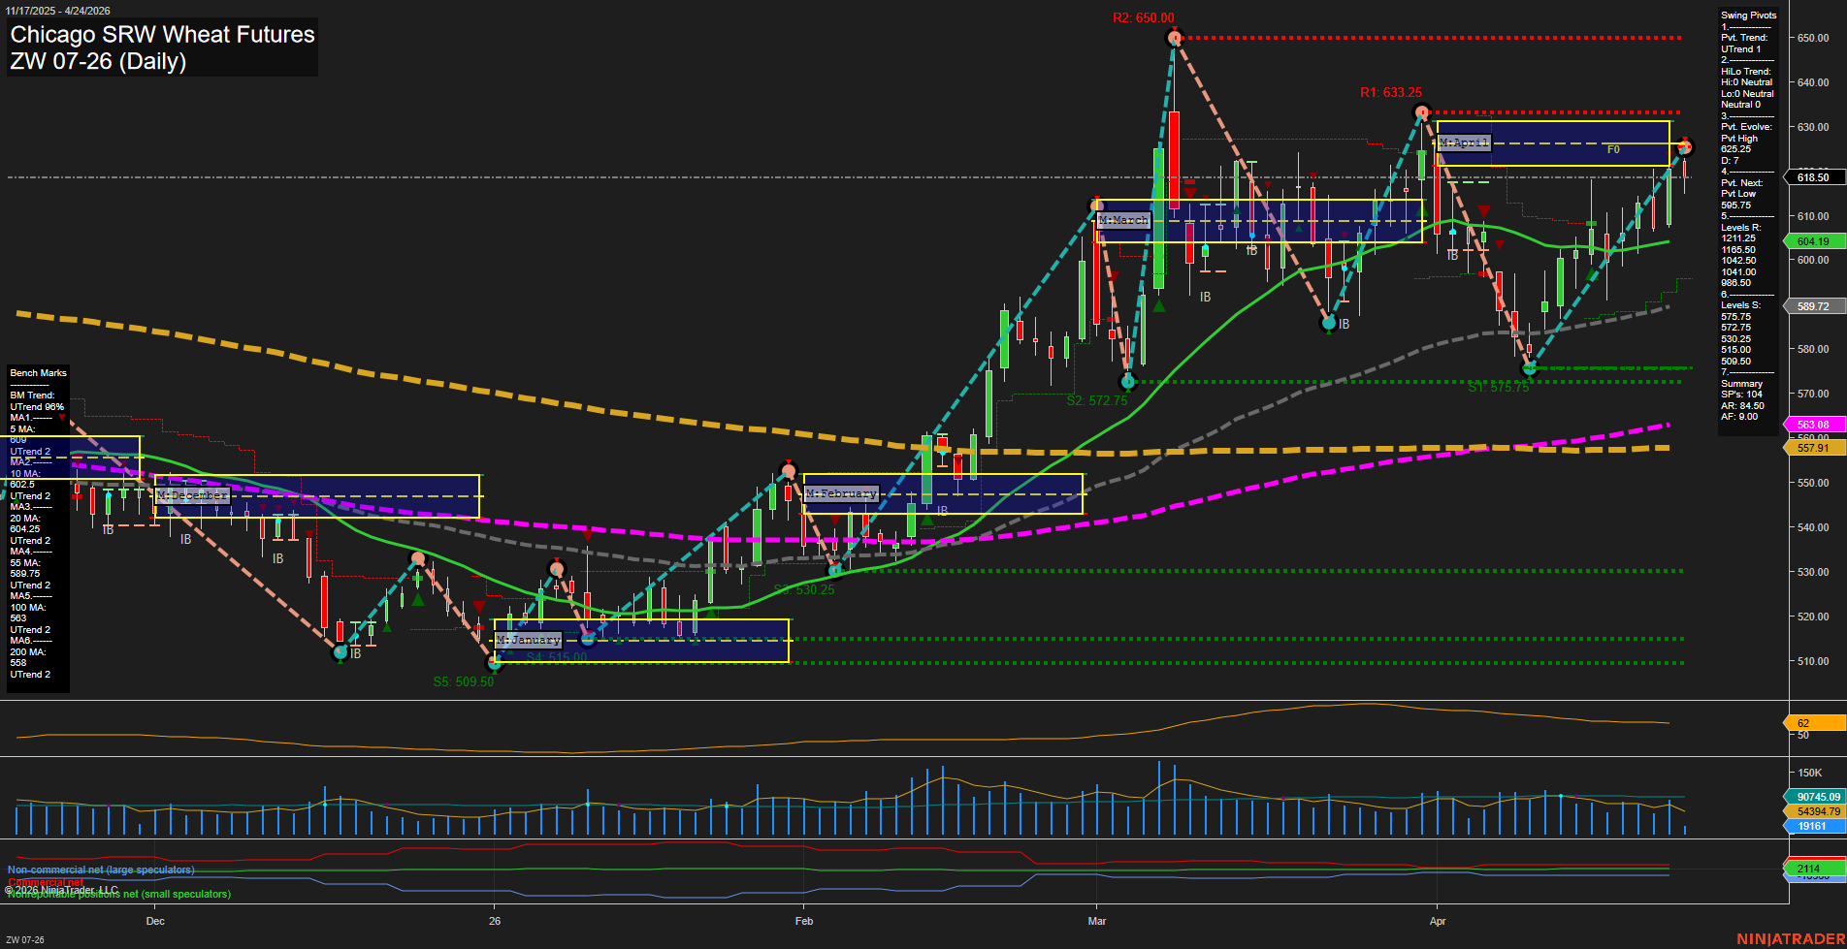Click the green 604.19 level marker

click(x=1815, y=240)
